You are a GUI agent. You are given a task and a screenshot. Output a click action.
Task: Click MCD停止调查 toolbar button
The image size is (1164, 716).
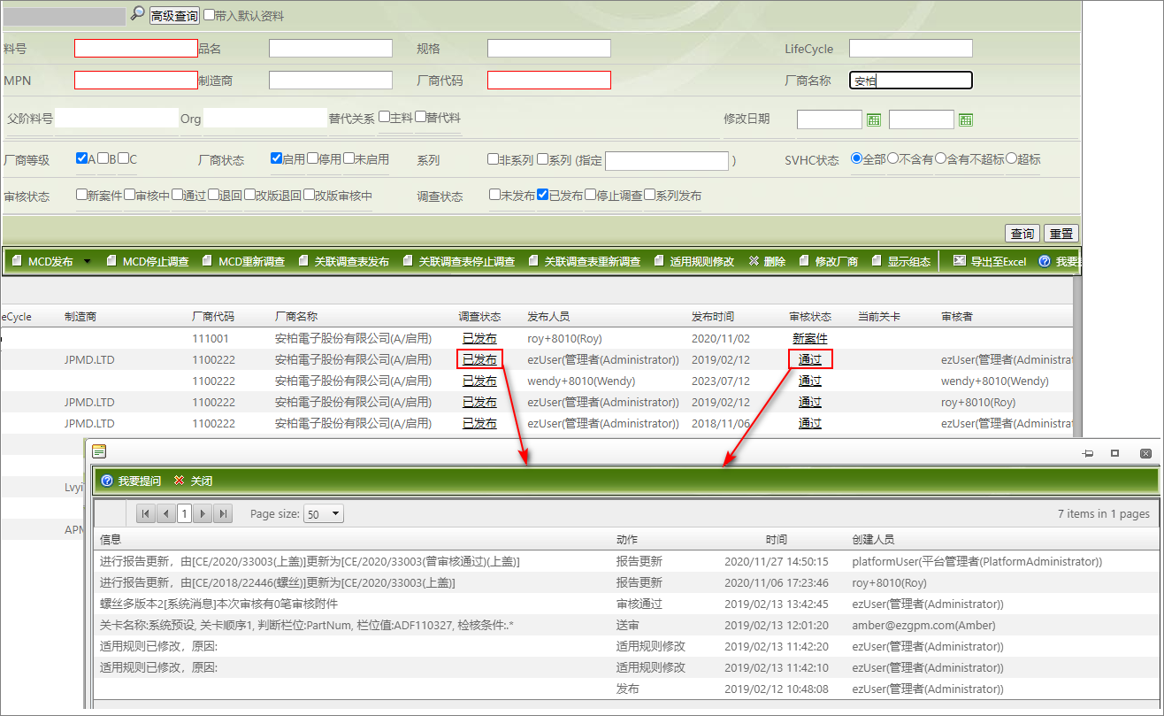coord(148,261)
